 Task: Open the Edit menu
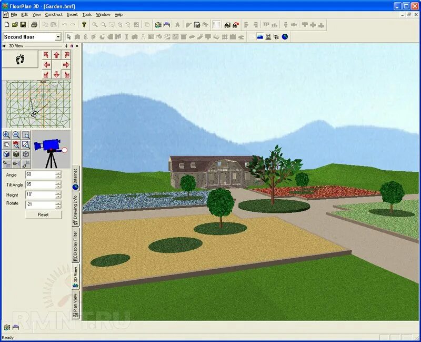coord(25,15)
